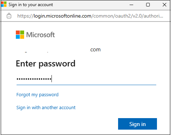Click the Enter password heading

pyautogui.click(x=46, y=64)
